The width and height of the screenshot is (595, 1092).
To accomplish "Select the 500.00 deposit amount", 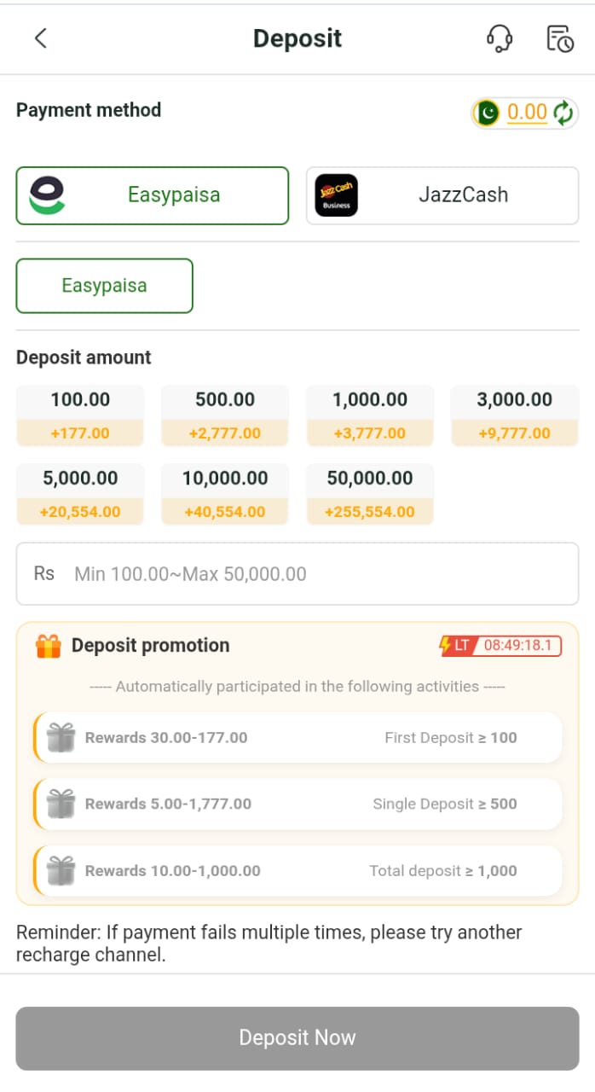I will [x=225, y=415].
